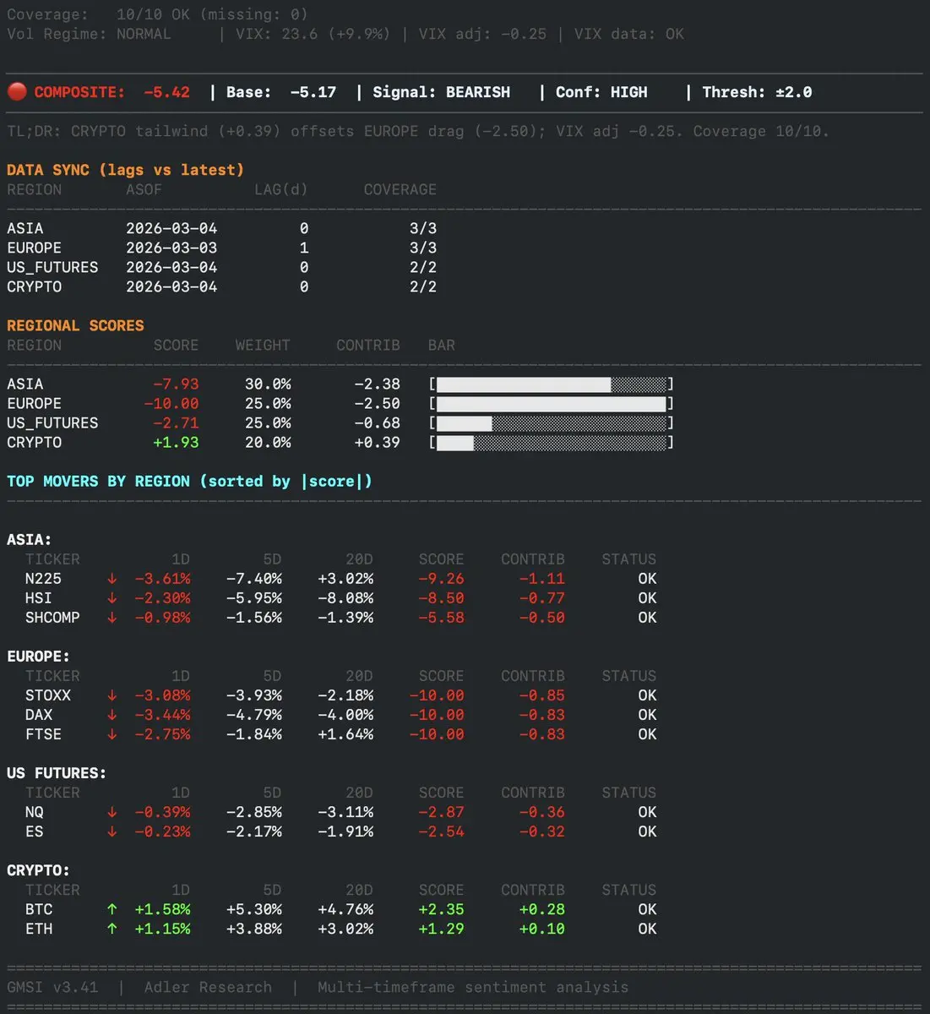The height and width of the screenshot is (1014, 930).
Task: Click the down arrow next to HSI
Action: pos(111,598)
